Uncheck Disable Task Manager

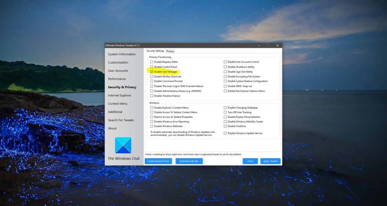152,71
